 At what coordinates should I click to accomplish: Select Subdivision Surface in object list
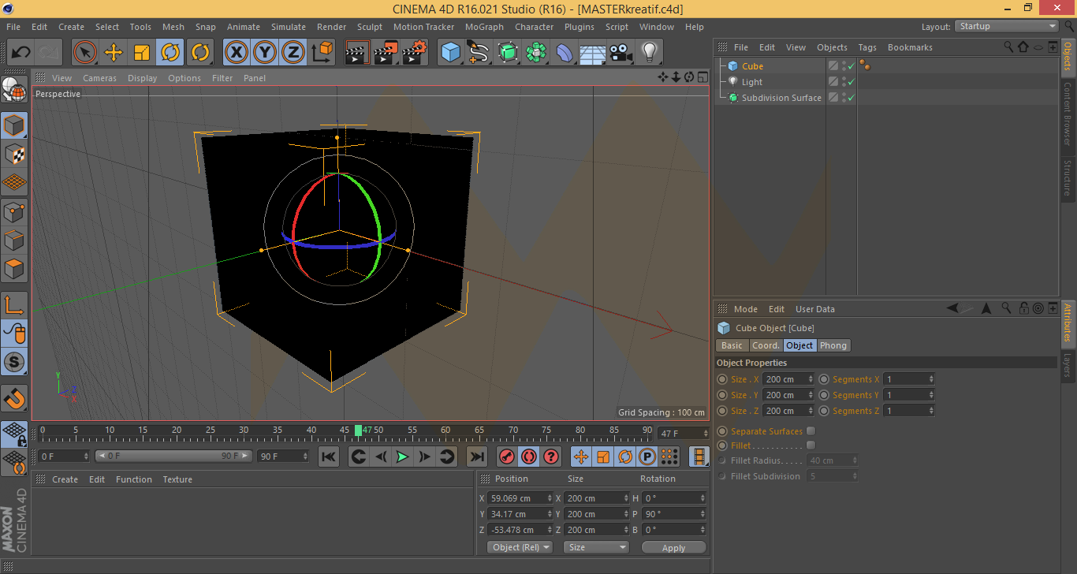(x=781, y=98)
